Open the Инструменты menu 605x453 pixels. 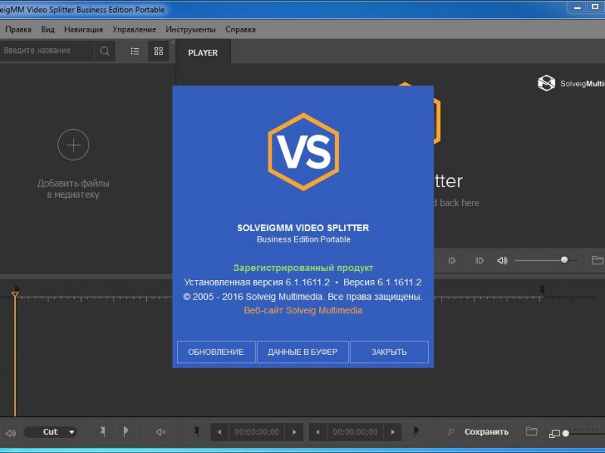pyautogui.click(x=191, y=29)
